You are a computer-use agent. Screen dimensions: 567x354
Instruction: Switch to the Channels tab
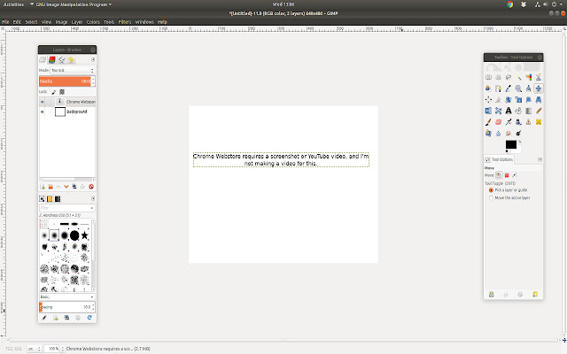click(x=52, y=59)
